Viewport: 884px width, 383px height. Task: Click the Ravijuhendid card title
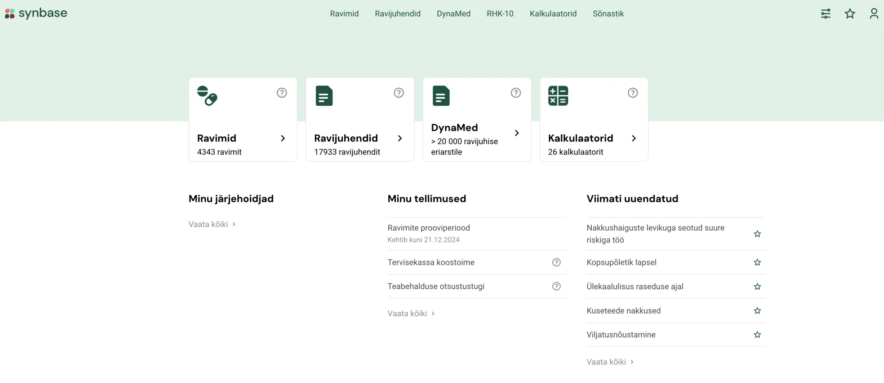(x=346, y=138)
